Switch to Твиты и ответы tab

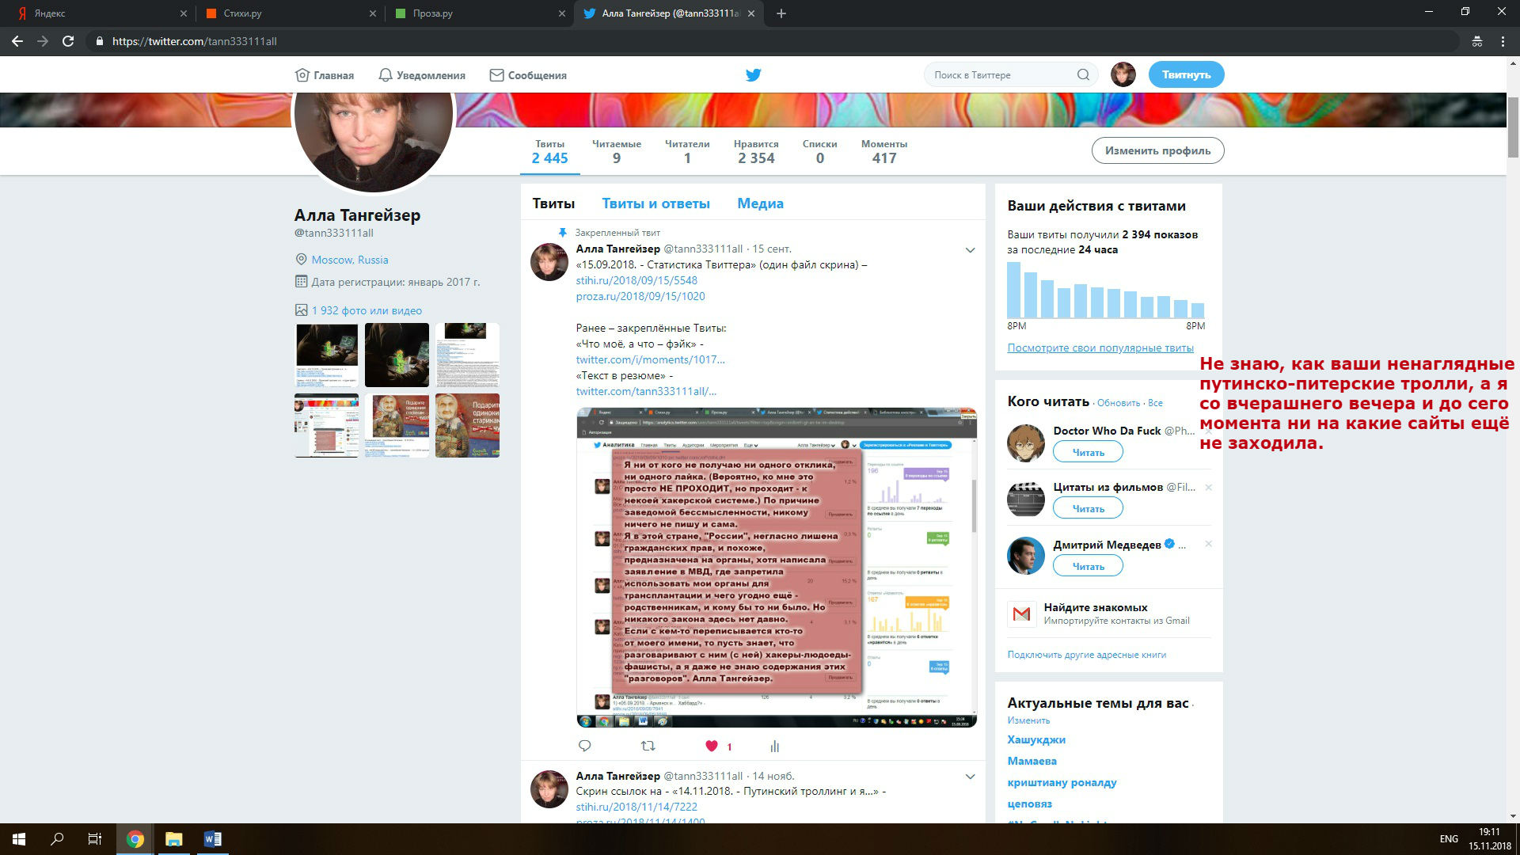tap(655, 203)
